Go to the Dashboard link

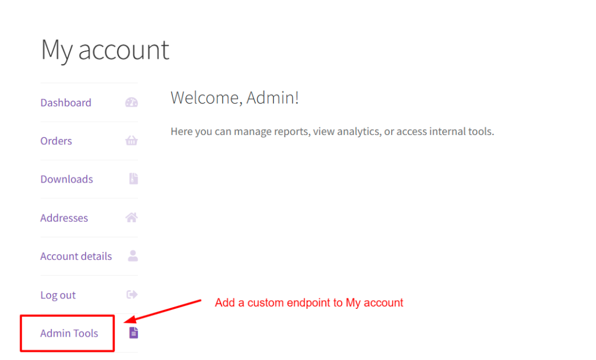66,103
